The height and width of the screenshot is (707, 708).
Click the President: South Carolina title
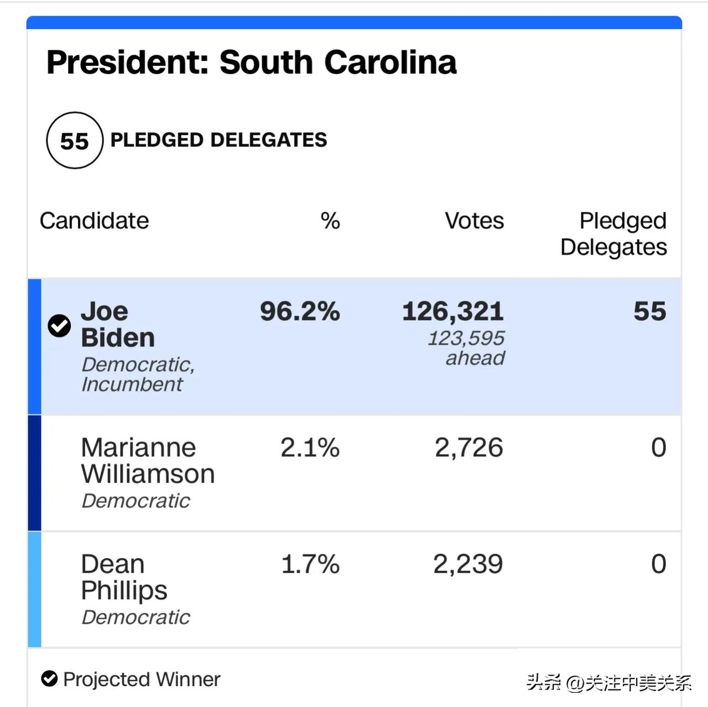251,62
